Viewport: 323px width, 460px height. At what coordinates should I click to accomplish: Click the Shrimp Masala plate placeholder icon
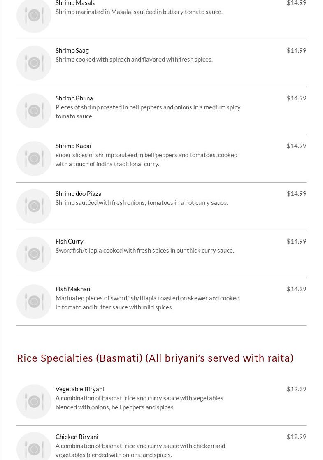34,16
